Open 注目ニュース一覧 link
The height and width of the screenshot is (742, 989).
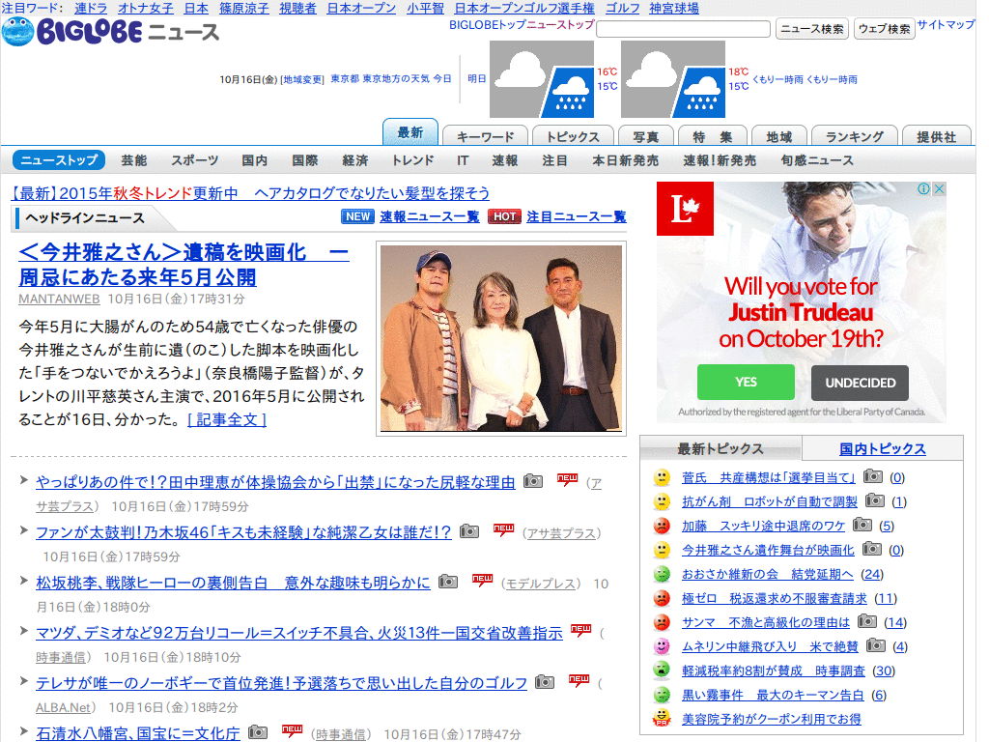pyautogui.click(x=577, y=216)
